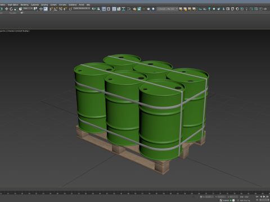Click the Mirror tool icon
The image size is (270, 202).
93,9
